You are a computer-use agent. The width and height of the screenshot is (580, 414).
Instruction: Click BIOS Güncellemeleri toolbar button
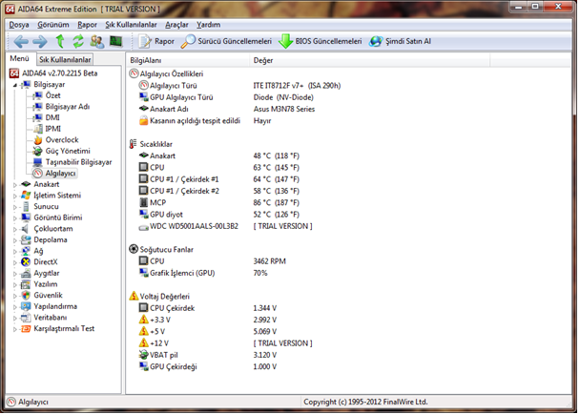(x=321, y=42)
